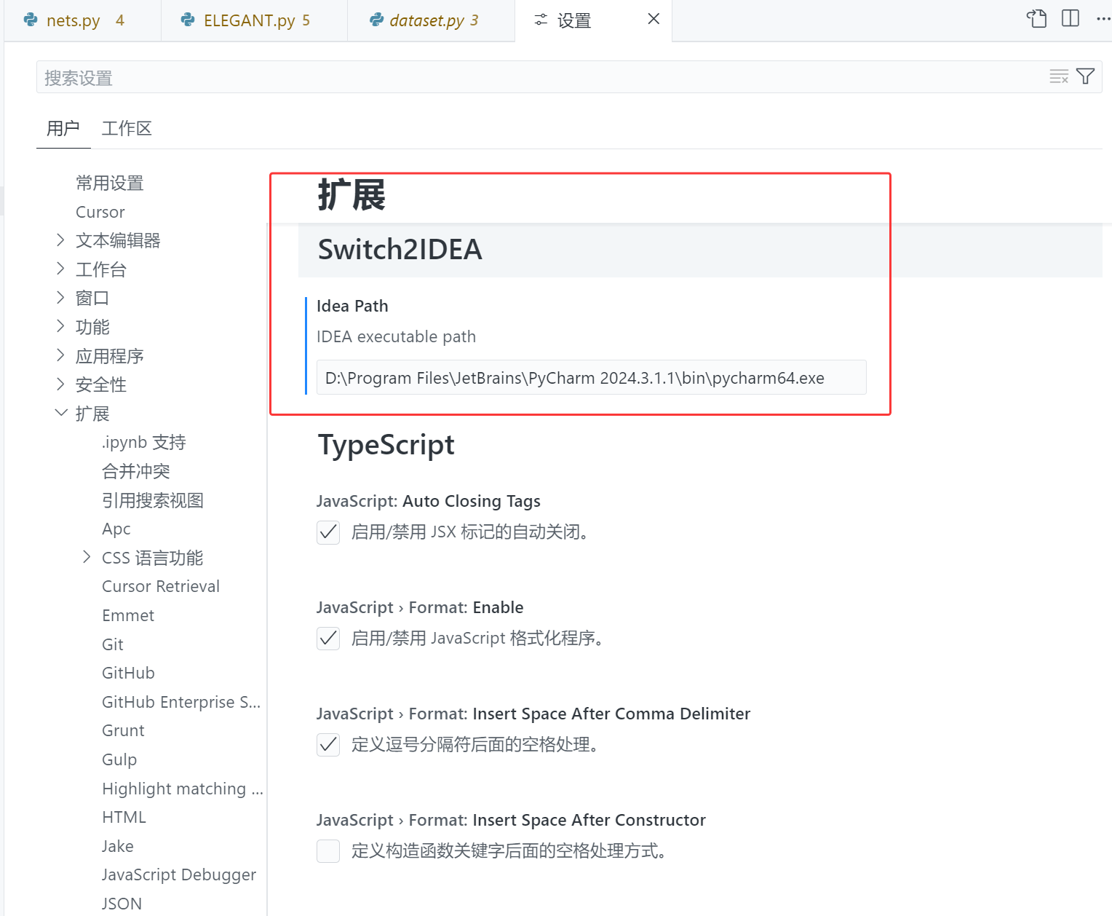Click the Python icon on the ELEGANT.py tab
The height and width of the screenshot is (916, 1112).
click(x=187, y=20)
